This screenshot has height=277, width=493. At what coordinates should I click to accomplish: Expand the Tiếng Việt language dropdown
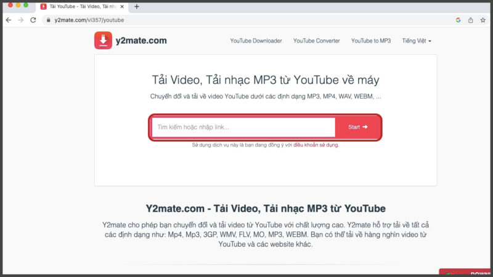pyautogui.click(x=417, y=41)
